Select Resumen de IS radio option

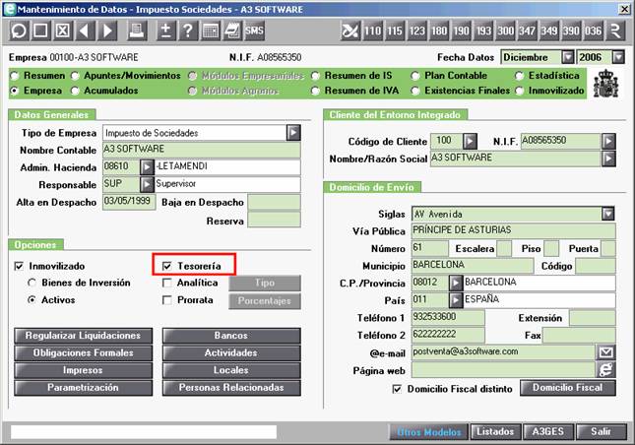click(315, 76)
